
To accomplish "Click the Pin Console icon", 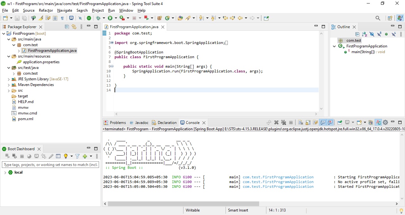I will (x=340, y=122).
